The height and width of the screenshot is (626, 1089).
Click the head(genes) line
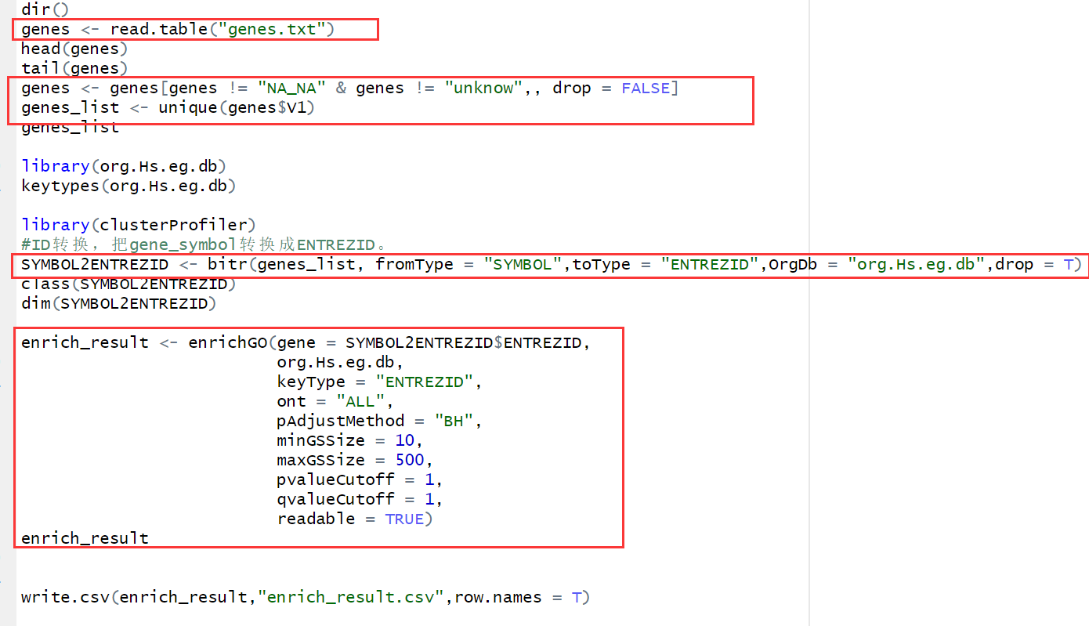[74, 49]
